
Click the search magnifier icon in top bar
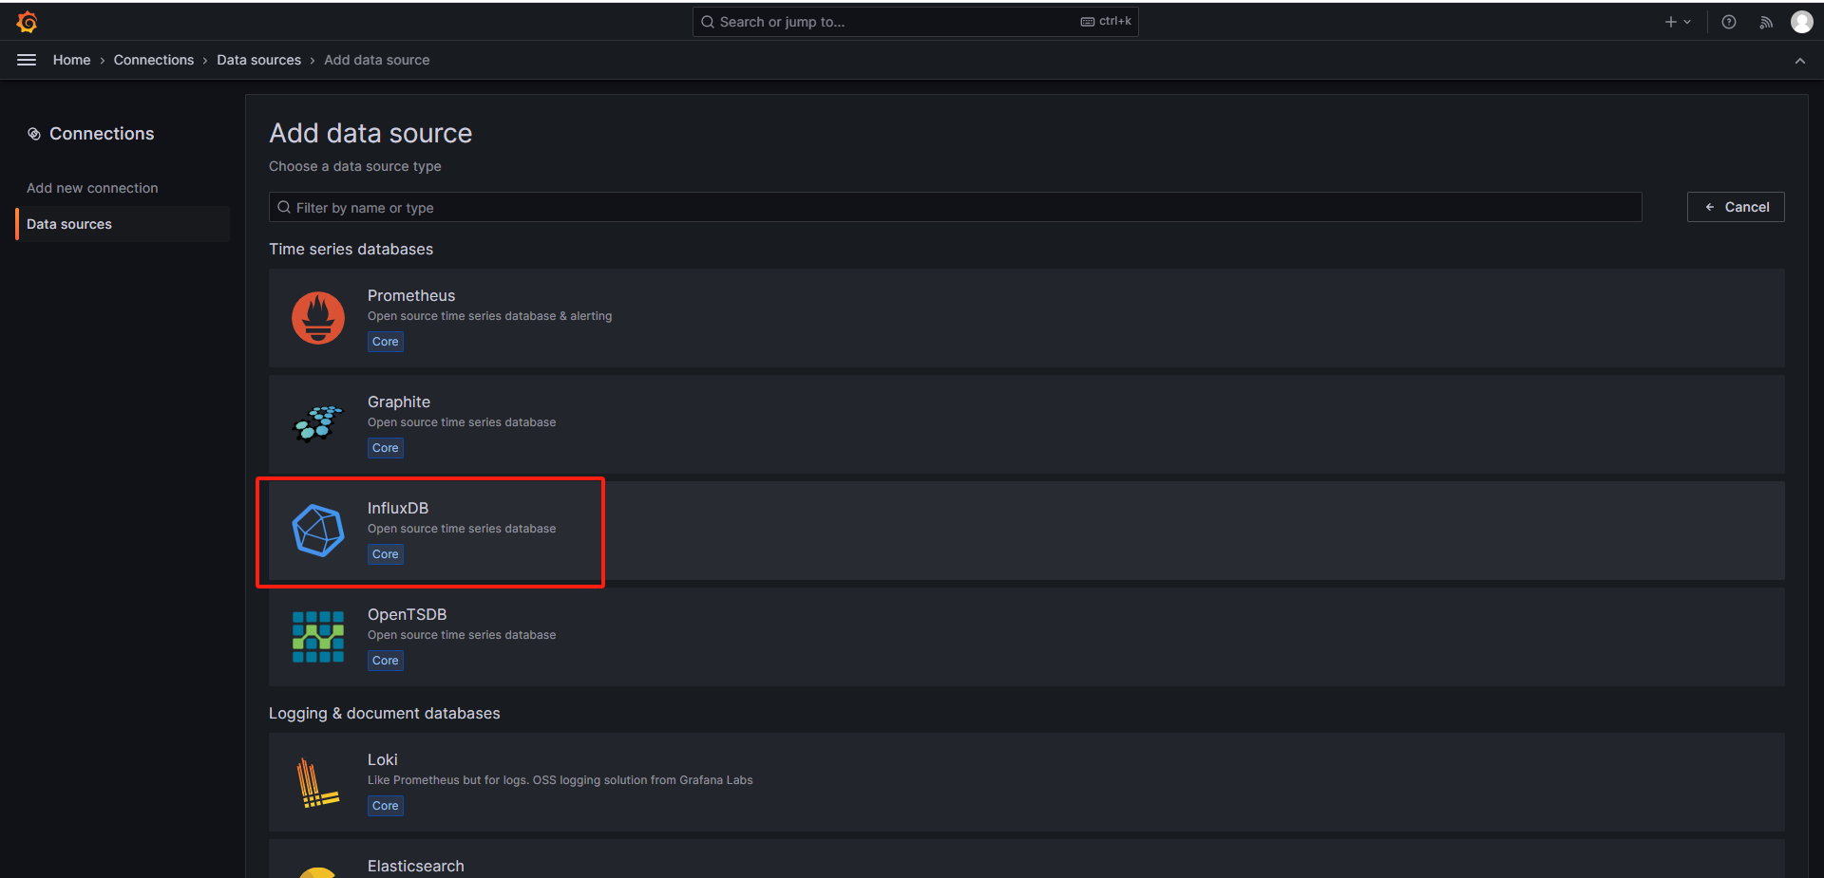708,22
